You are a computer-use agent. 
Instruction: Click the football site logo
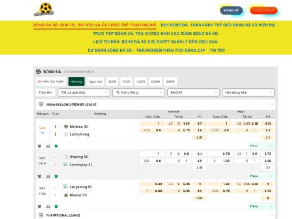pyautogui.click(x=46, y=9)
